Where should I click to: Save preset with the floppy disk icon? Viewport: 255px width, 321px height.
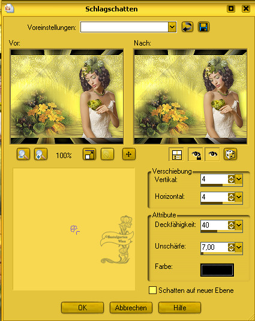tap(203, 27)
